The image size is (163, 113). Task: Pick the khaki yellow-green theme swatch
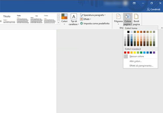[x=151, y=32]
